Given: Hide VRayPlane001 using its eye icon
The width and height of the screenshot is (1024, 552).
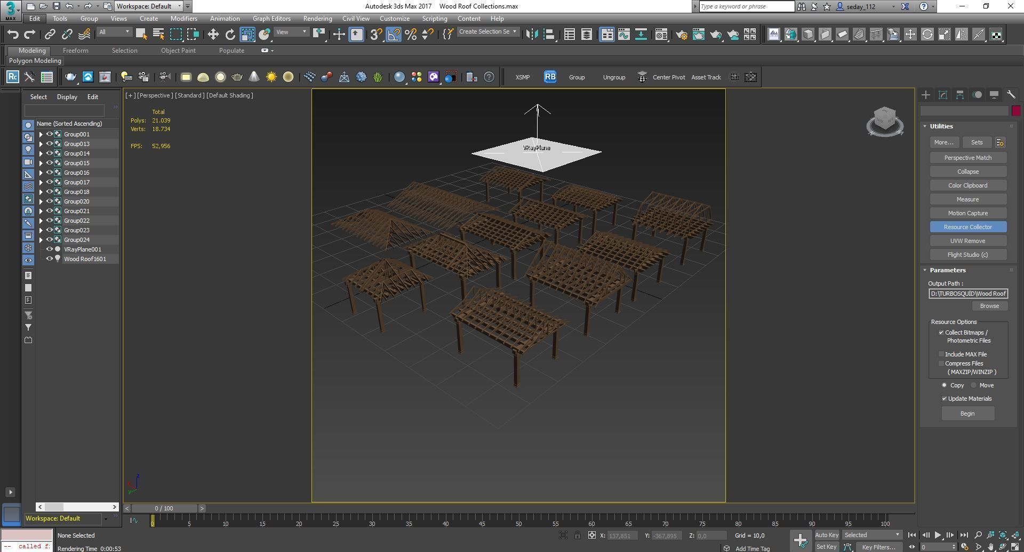Looking at the screenshot, I should pos(50,249).
